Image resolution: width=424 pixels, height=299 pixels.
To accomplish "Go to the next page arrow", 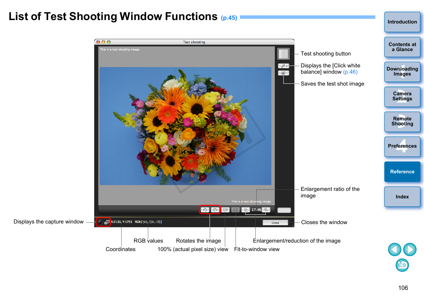I will [410, 249].
